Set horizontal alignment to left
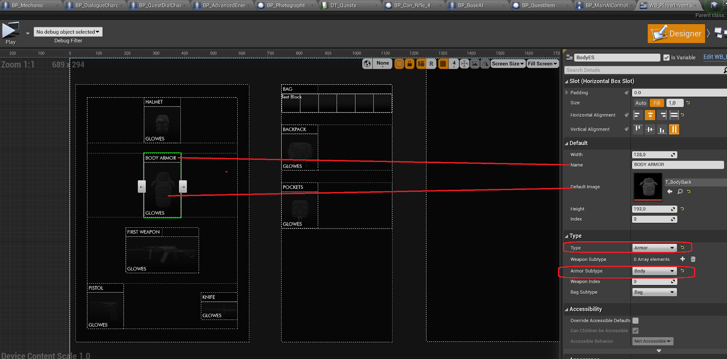Viewport: 727px width, 359px height. tap(637, 115)
